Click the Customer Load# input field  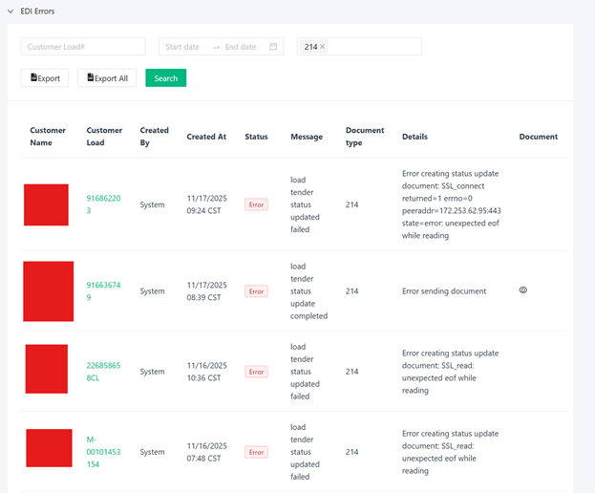[83, 47]
